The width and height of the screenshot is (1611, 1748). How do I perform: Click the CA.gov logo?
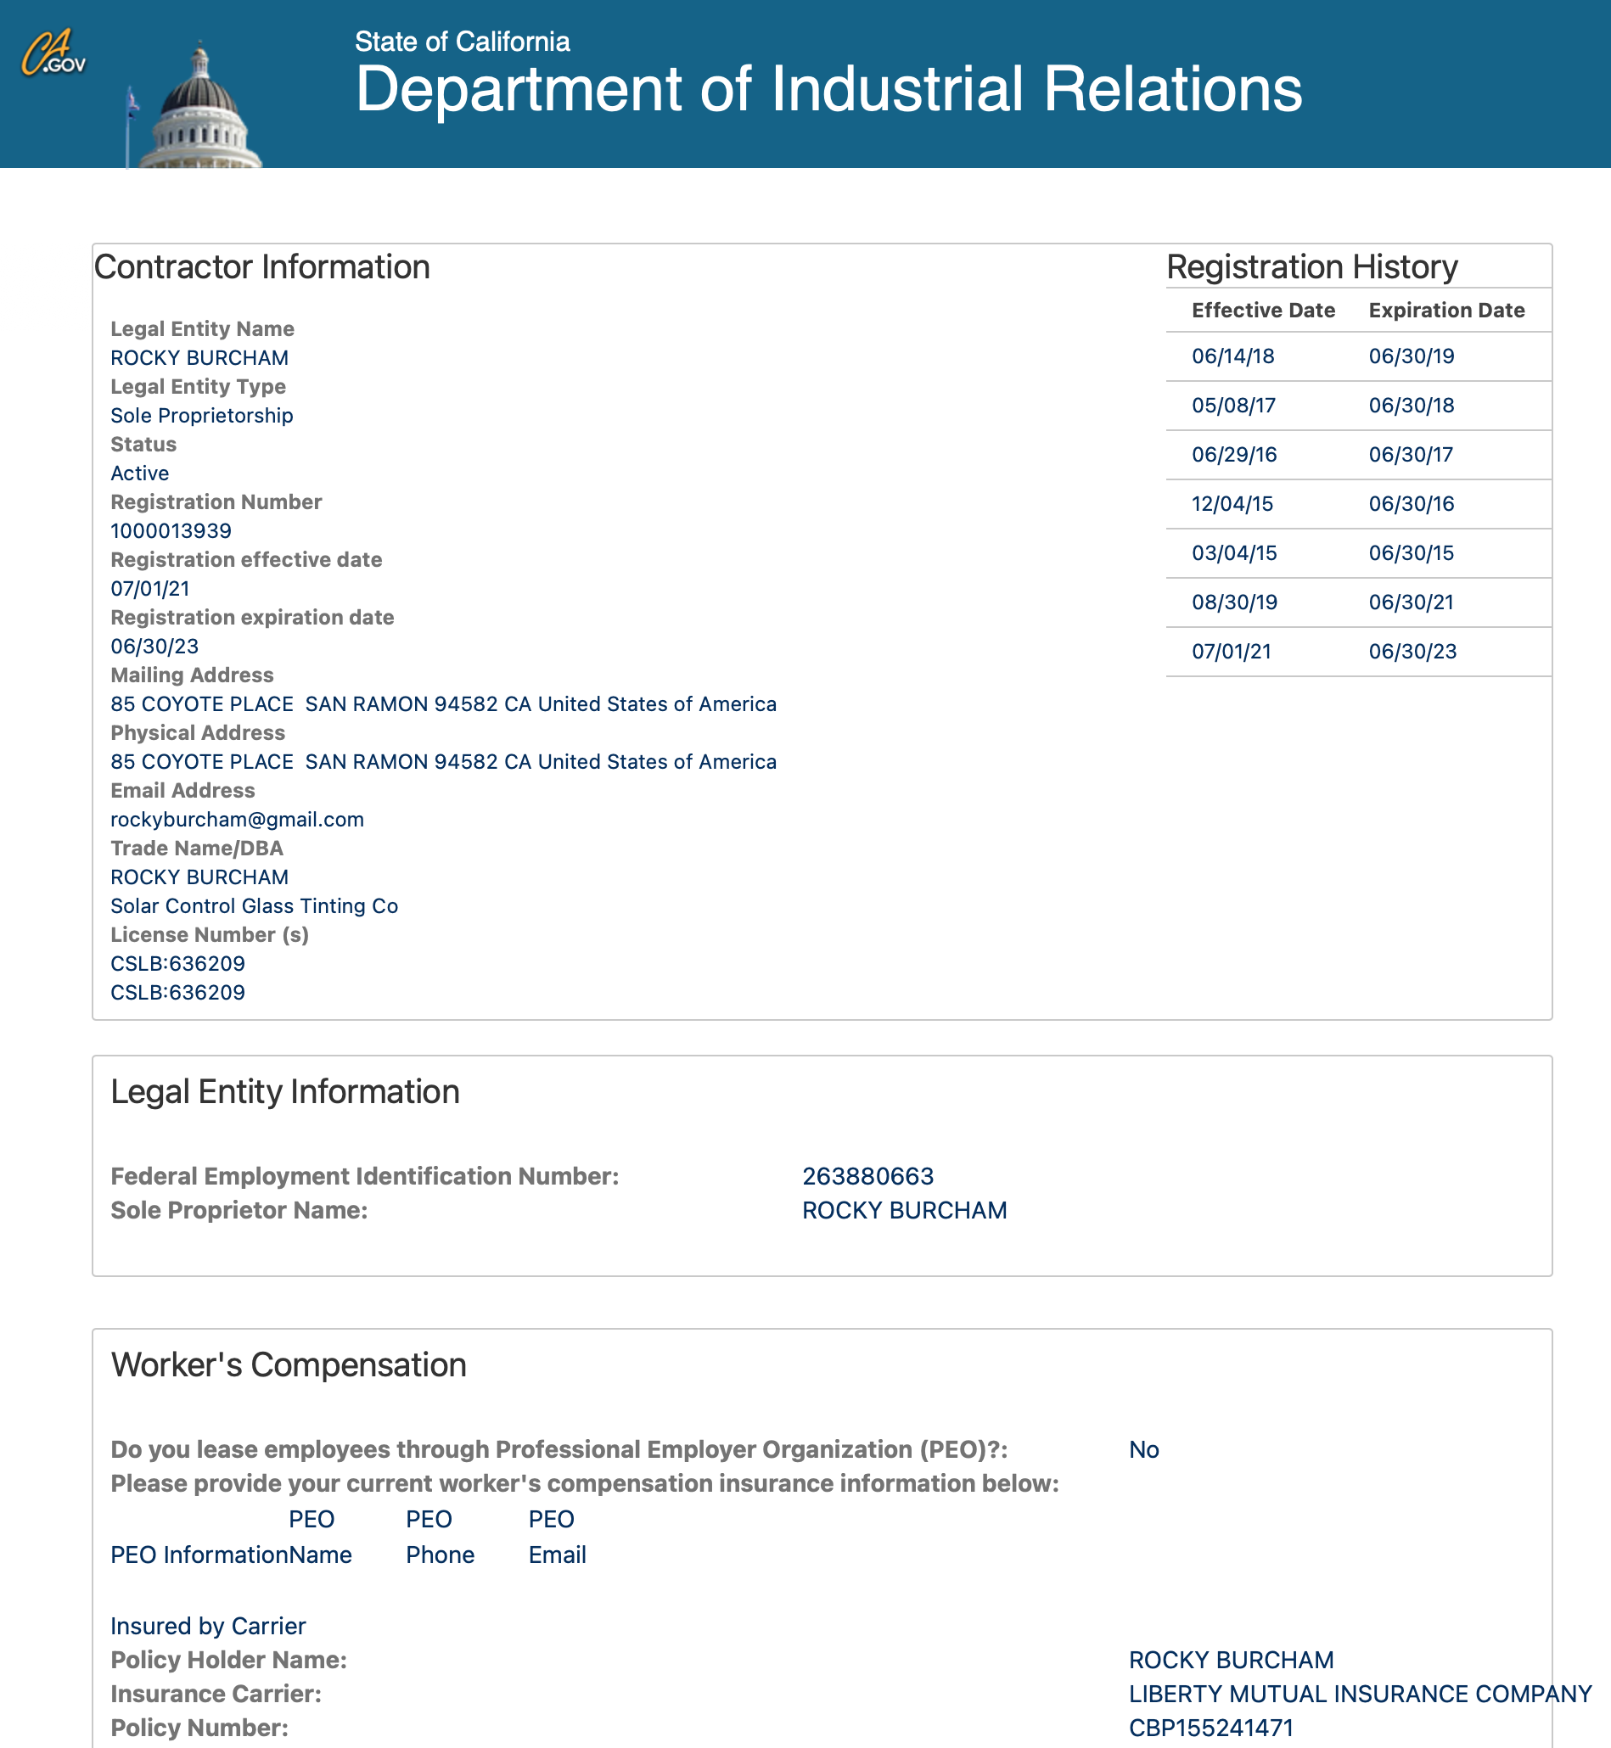(x=53, y=53)
